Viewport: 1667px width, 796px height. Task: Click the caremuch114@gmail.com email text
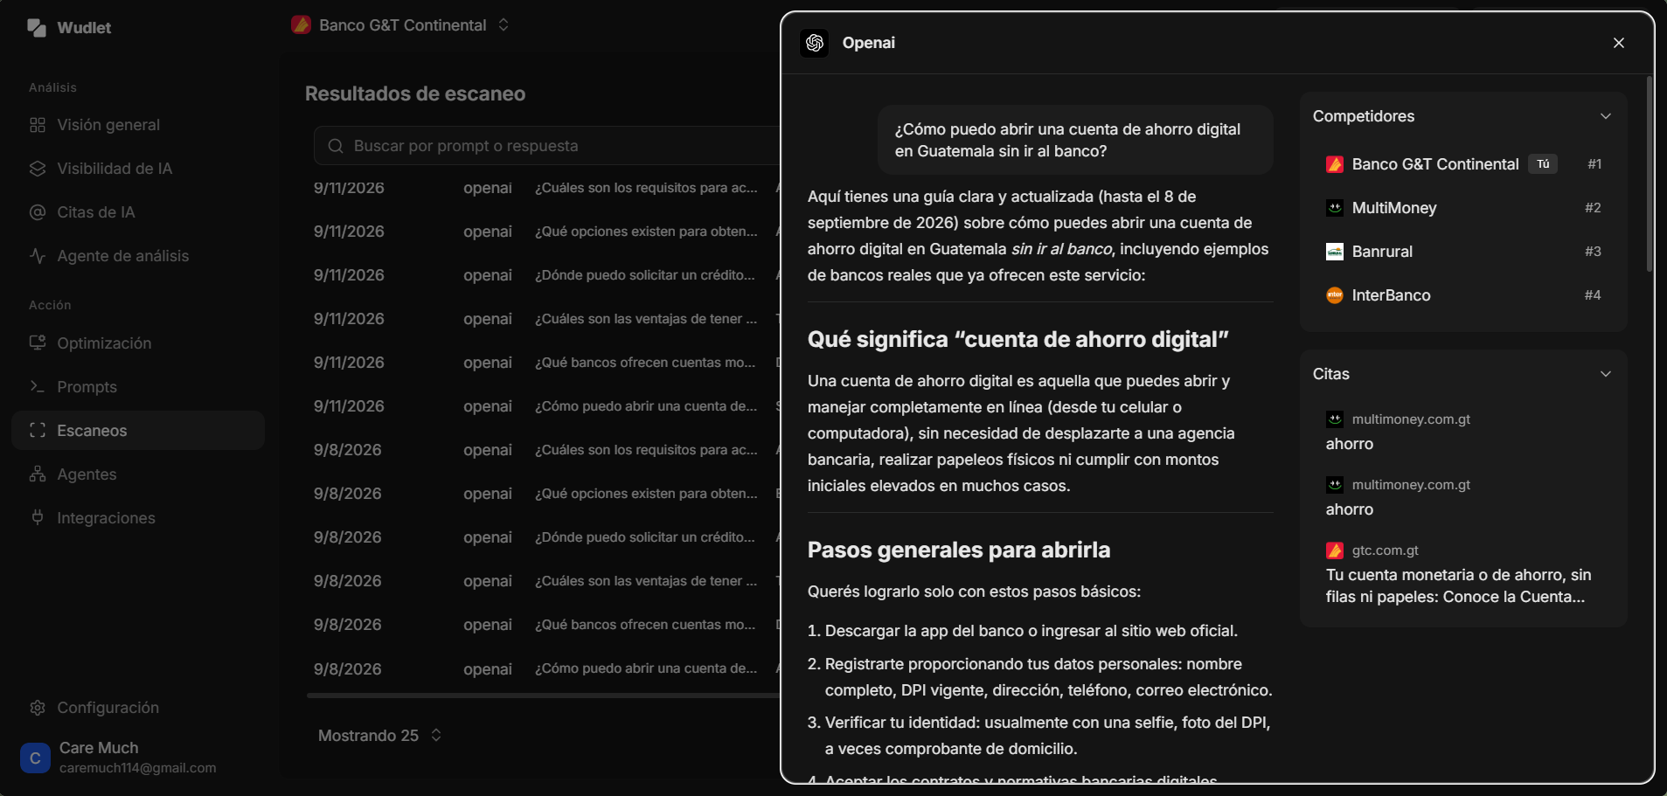point(138,768)
